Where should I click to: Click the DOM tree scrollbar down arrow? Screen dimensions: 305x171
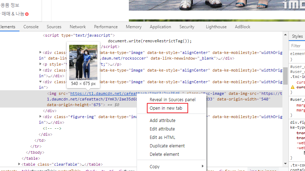click(x=285, y=164)
